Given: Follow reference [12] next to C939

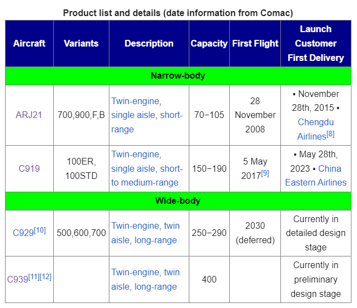Looking at the screenshot, I should 46,276.
